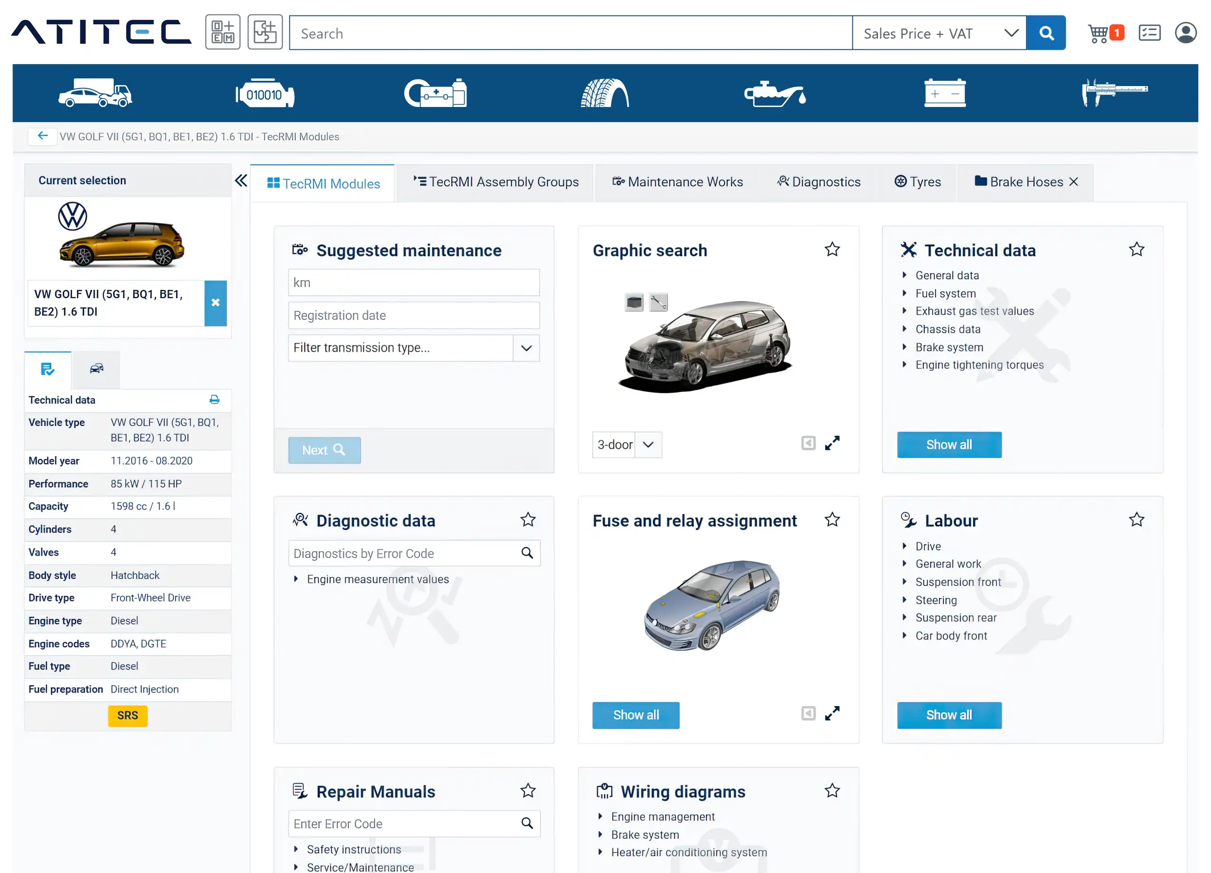Screen dimensions: 1211x873
Task: Open the vehicles category icon in blue bar
Action: pos(95,93)
